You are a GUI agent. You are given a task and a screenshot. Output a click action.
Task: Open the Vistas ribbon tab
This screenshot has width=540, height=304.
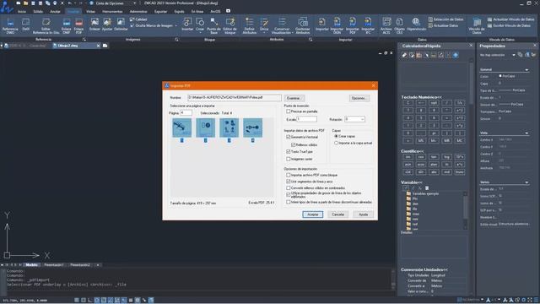(90, 11)
